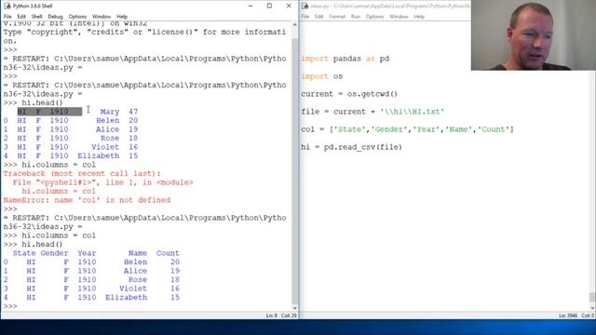
Task: Click 'State' column header in output
Action: point(24,253)
